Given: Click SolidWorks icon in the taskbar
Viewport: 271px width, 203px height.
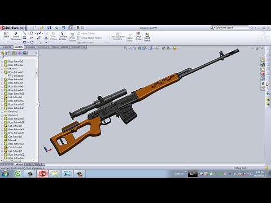Looking at the screenshot, I should click(x=42, y=174).
